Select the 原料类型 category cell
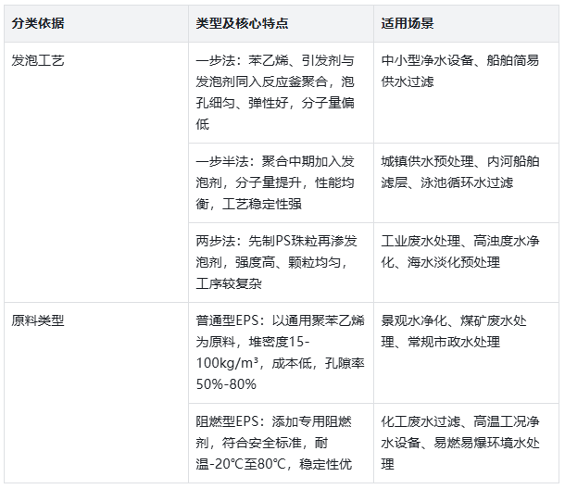Viewport: 565px width, 489px height. (x=38, y=322)
